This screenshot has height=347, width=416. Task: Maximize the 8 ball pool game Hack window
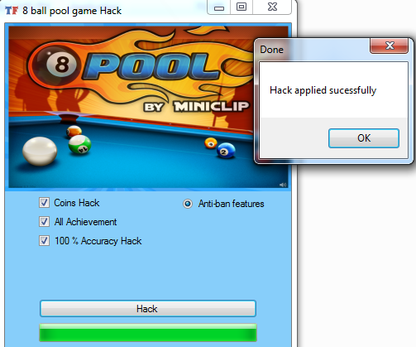pos(241,7)
